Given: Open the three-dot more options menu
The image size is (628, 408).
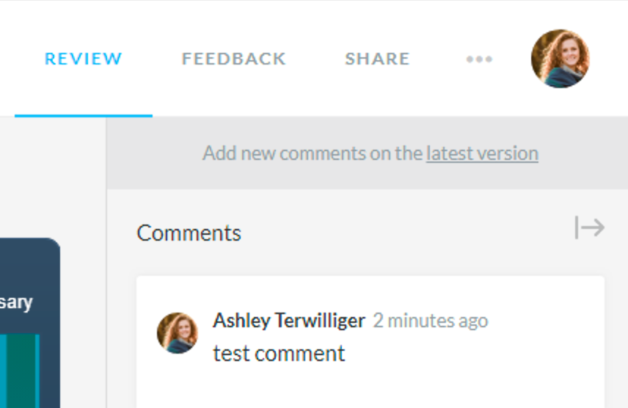Looking at the screenshot, I should [x=479, y=59].
